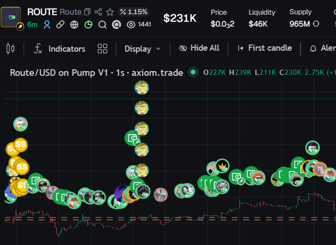Click the gray coin marker with red border
The image size is (336, 245).
coord(160,195)
